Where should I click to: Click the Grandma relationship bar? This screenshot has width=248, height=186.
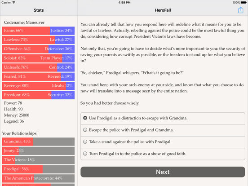(x=38, y=142)
